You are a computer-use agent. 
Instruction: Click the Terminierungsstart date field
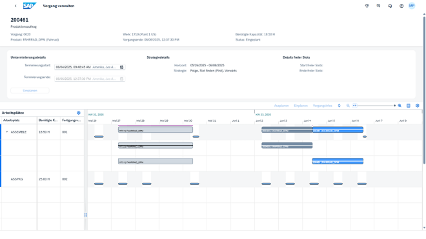[x=90, y=67]
